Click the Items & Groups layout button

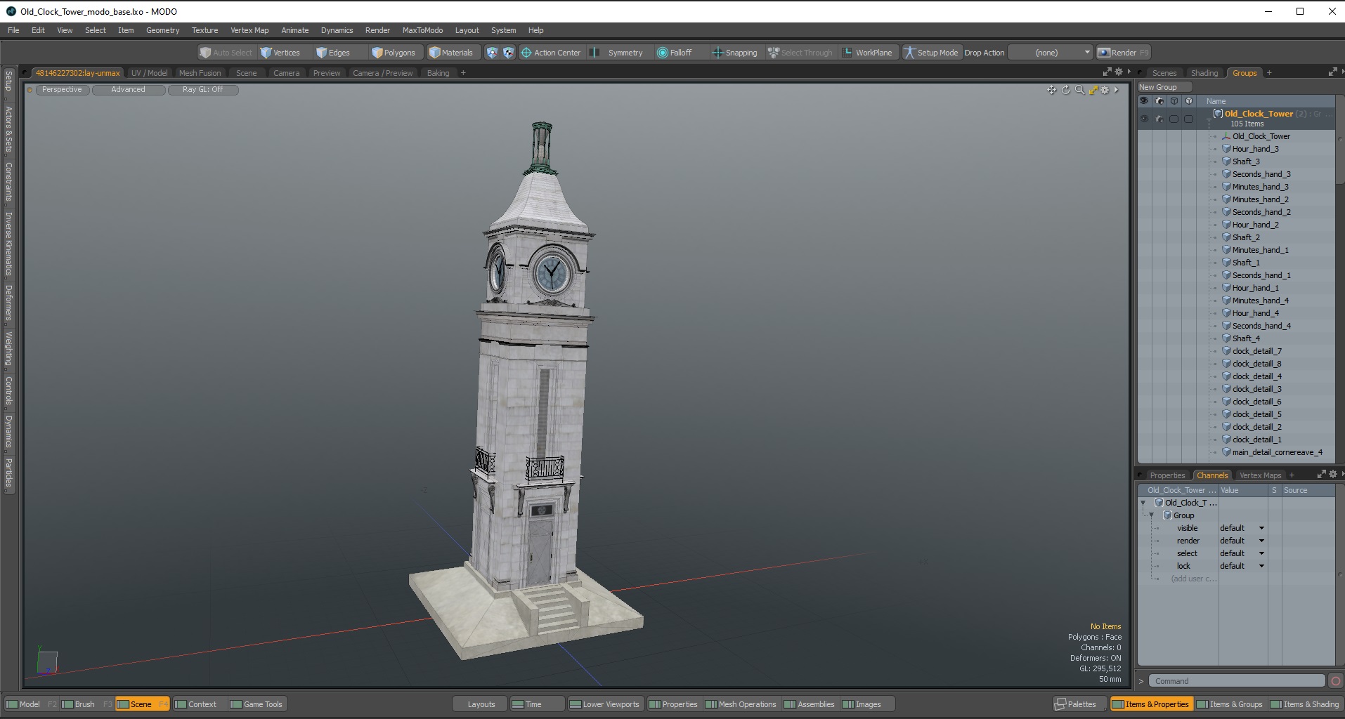click(x=1230, y=704)
